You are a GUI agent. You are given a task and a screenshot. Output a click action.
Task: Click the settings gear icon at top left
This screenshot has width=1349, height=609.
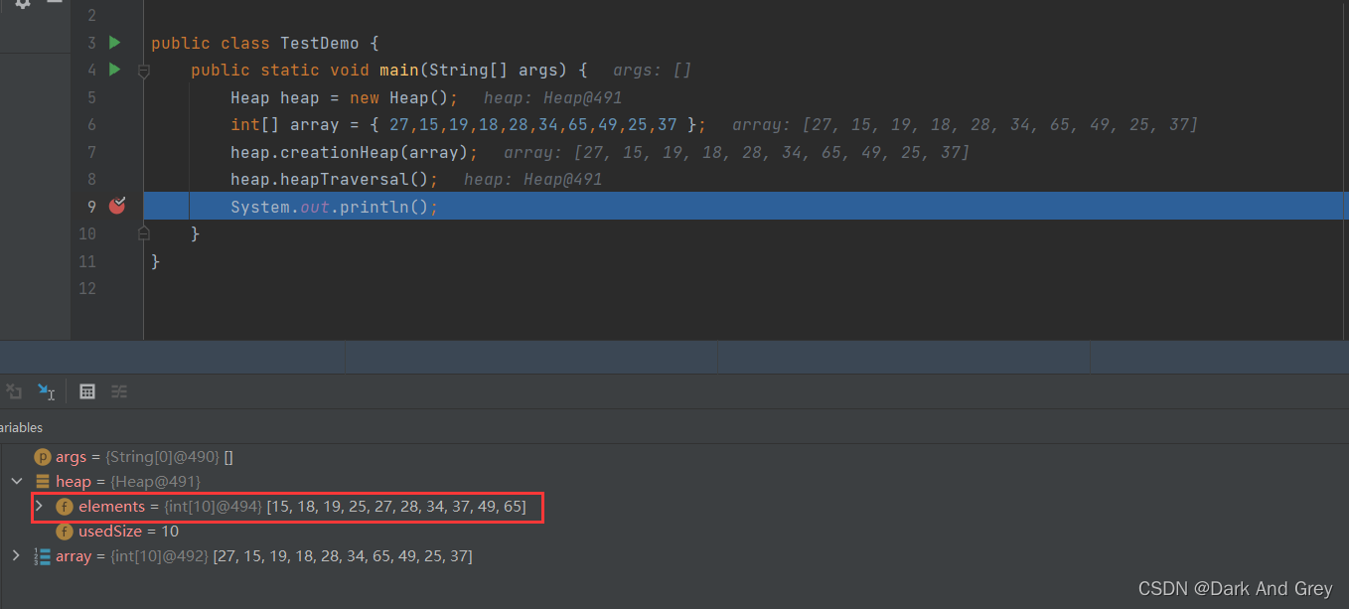pos(22,4)
